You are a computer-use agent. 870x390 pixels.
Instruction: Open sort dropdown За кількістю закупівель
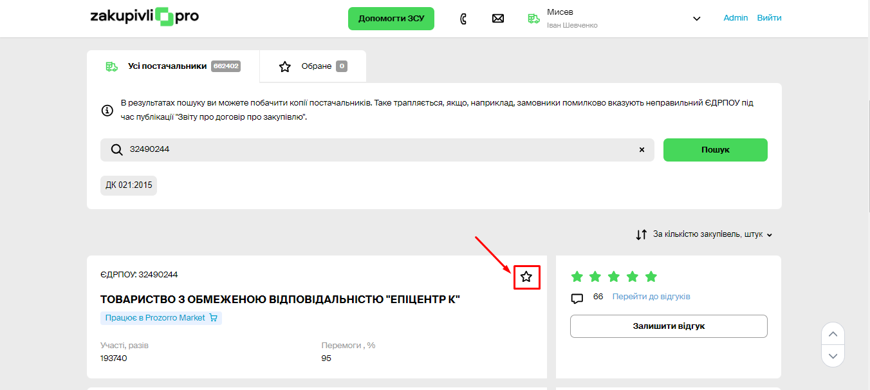coord(705,235)
